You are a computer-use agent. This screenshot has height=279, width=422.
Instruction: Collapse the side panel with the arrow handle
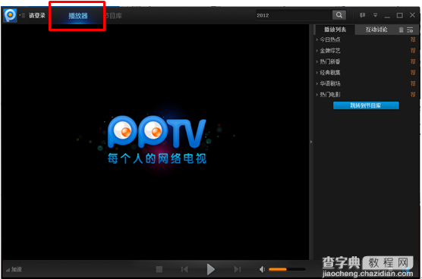click(x=311, y=142)
